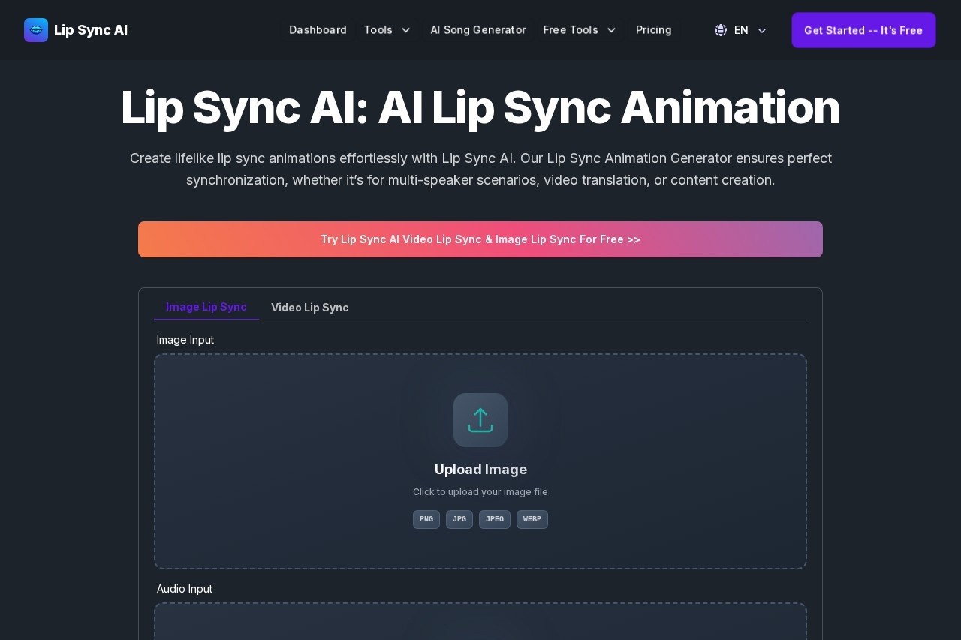Open the AI Song Generator page
The width and height of the screenshot is (961, 640).
tap(478, 30)
